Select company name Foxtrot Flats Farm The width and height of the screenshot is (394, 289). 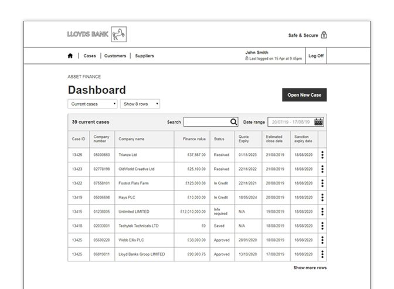(134, 183)
